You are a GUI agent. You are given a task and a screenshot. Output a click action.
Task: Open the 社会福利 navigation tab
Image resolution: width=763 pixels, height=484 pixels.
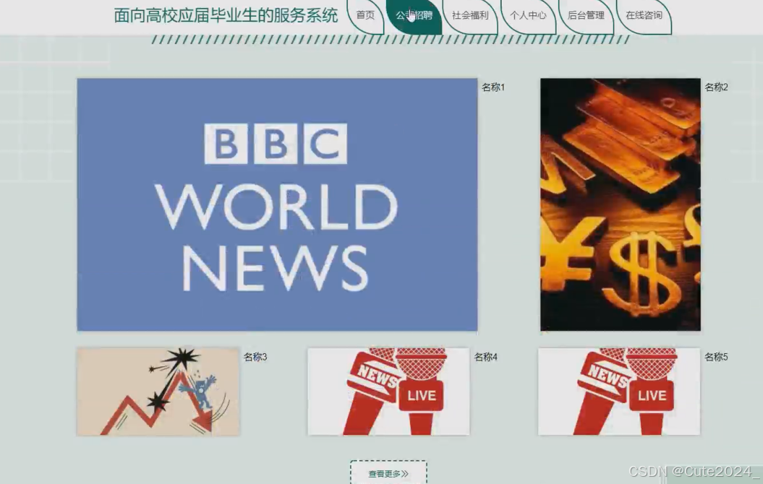(470, 16)
